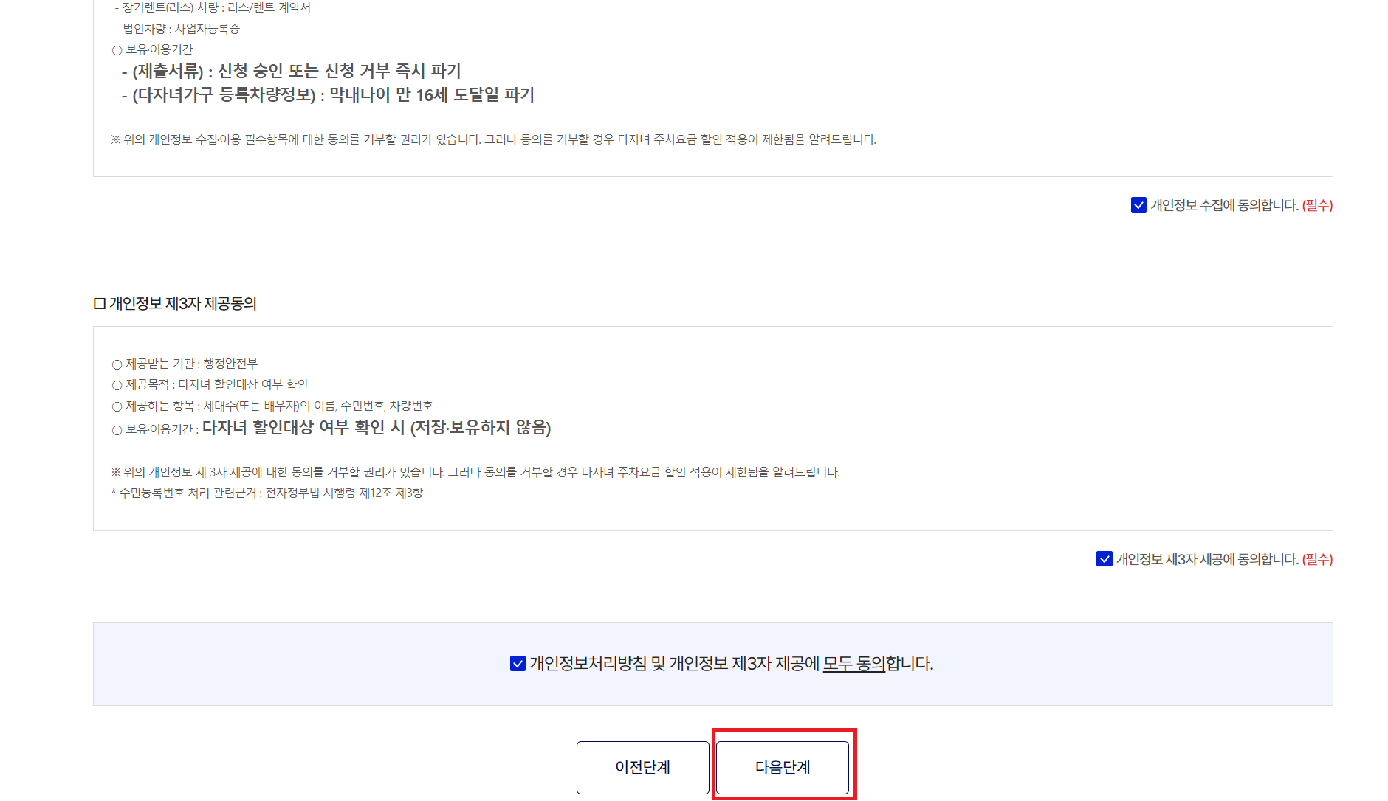
Task: Click the checkmark inside the agree-all checkbox
Action: coord(517,663)
